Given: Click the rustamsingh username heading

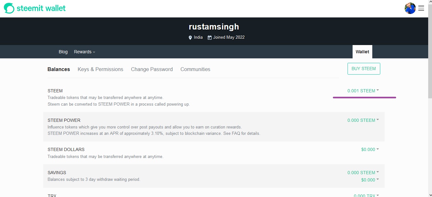Looking at the screenshot, I should coord(214,27).
